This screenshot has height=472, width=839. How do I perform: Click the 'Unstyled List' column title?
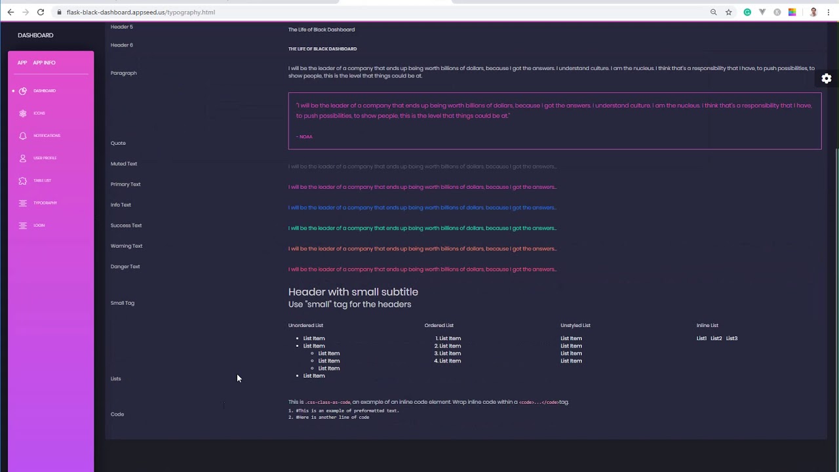(576, 325)
